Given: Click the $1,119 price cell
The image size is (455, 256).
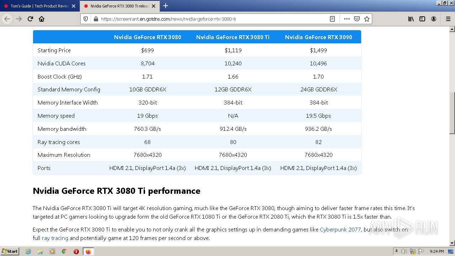Looking at the screenshot, I should point(233,50).
